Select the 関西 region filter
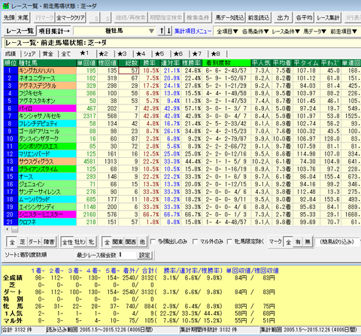 pos(131,242)
